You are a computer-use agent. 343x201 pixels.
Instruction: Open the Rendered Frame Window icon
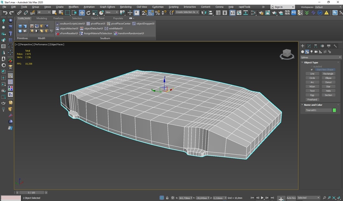click(x=267, y=13)
